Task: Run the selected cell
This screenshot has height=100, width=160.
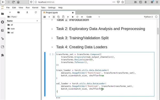Action: (x=68, y=17)
